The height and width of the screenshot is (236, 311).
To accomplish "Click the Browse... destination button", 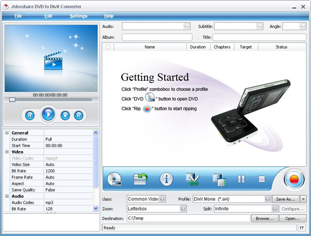I will click(264, 218).
